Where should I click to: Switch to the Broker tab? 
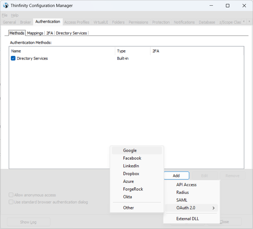pos(25,22)
